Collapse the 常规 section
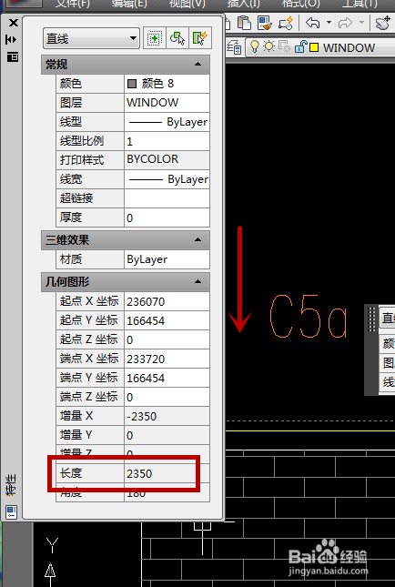This screenshot has width=395, height=587. click(198, 65)
